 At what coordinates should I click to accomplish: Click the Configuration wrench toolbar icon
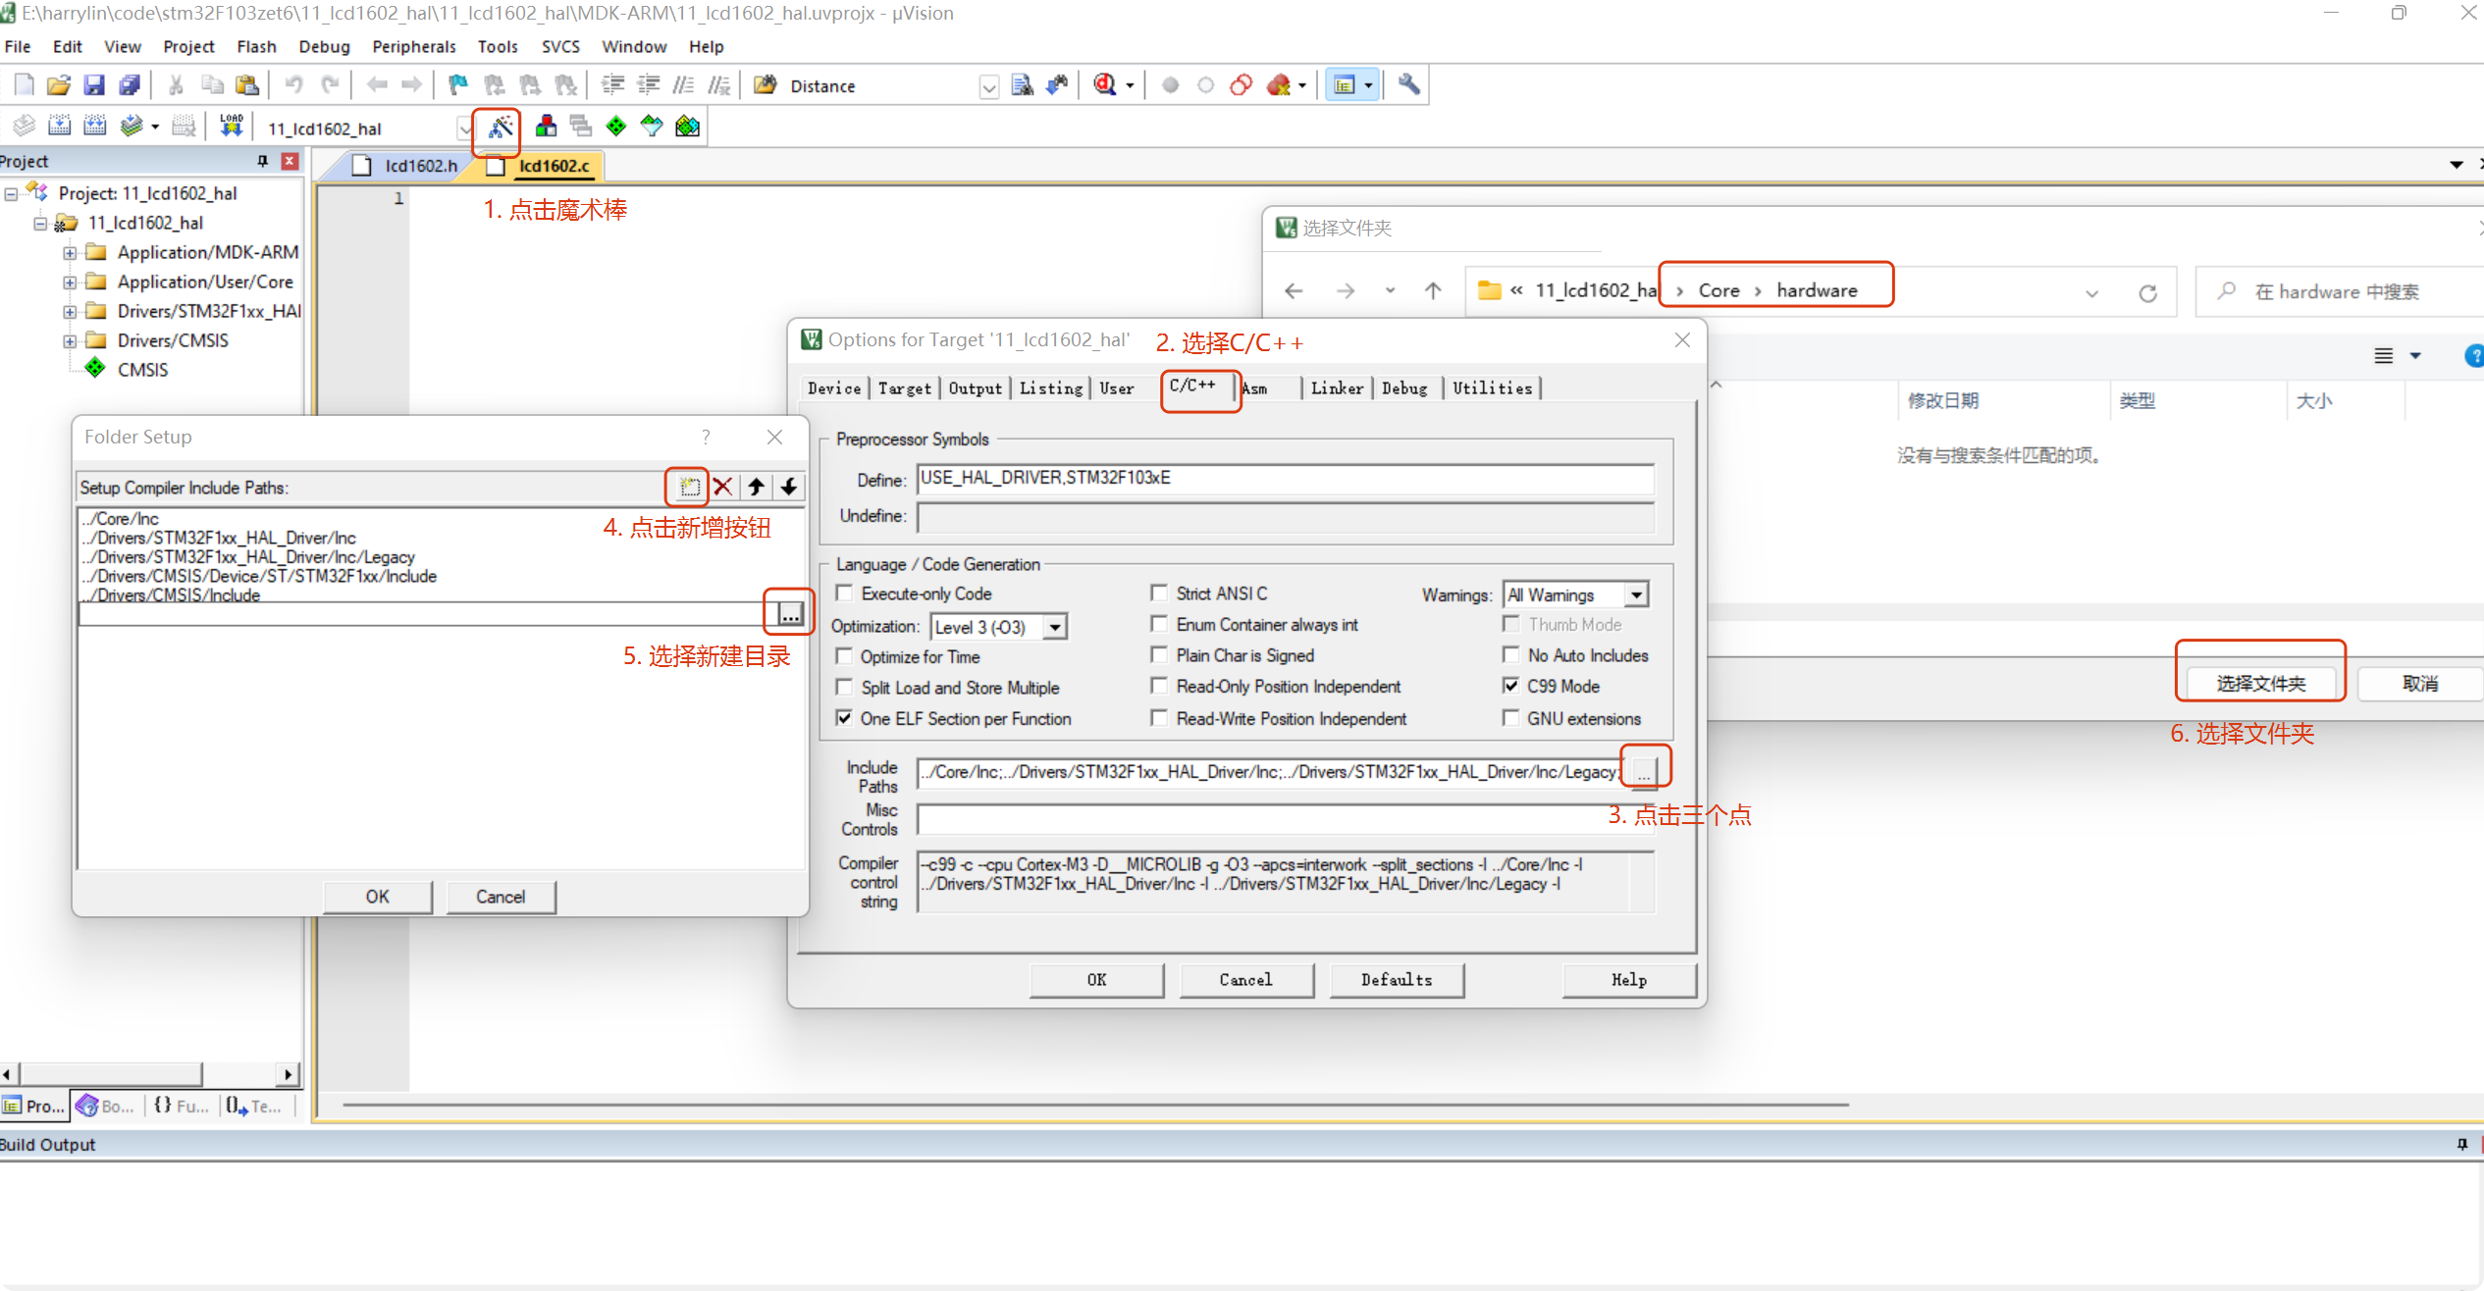coord(1408,85)
